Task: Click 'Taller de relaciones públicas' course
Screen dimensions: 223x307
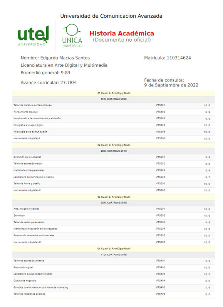Action: coord(29,294)
